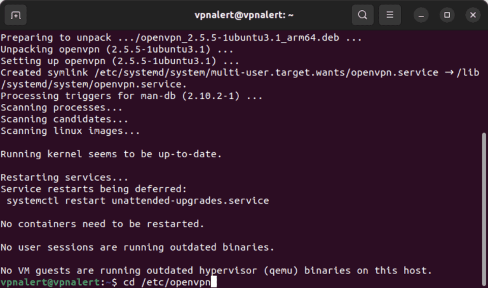The width and height of the screenshot is (488, 288).
Task: Click the terminal cursor block
Action: (x=214, y=282)
